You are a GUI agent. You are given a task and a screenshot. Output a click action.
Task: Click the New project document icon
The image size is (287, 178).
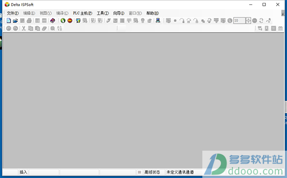point(9,21)
